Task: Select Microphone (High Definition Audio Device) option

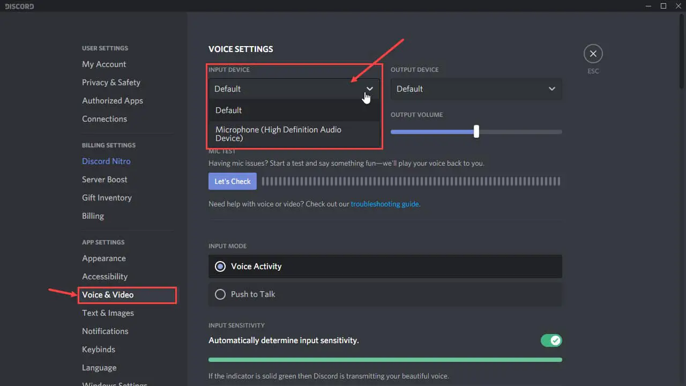Action: click(x=294, y=134)
